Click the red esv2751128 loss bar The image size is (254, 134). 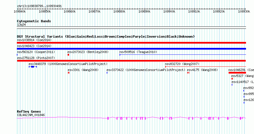pos(131,61)
